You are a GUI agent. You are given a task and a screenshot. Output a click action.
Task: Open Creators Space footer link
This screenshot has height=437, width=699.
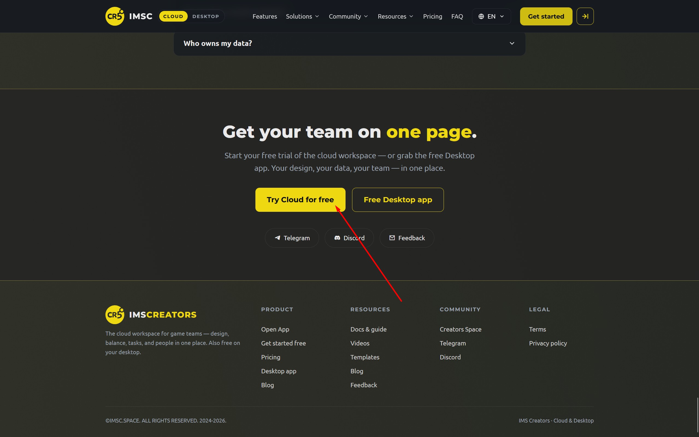pos(461,329)
